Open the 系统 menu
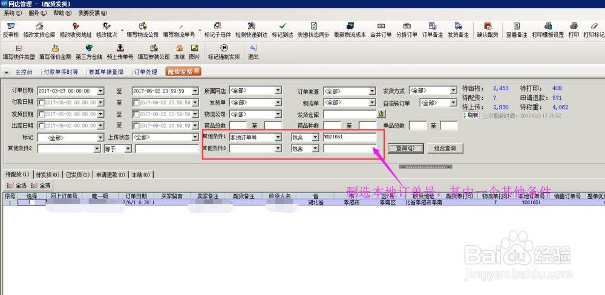Image resolution: width=605 pixels, height=295 pixels. point(13,13)
